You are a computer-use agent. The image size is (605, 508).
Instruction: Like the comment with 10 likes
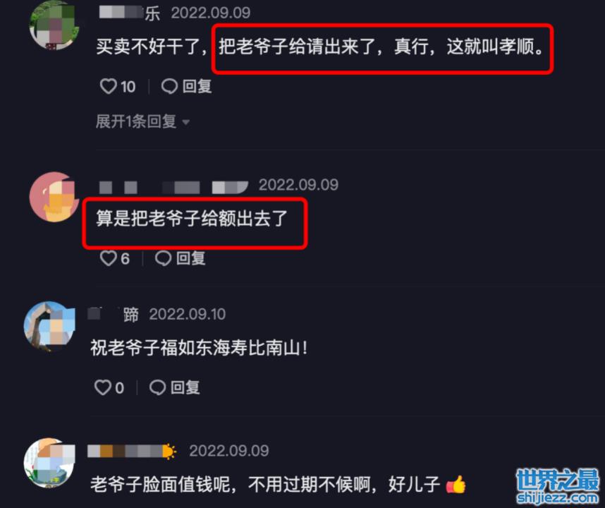pos(108,86)
